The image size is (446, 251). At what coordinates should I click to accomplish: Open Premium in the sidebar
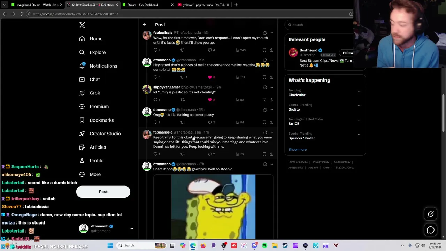(94, 106)
